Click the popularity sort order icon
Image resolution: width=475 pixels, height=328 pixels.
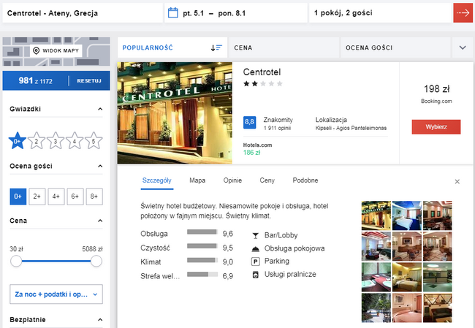(216, 47)
